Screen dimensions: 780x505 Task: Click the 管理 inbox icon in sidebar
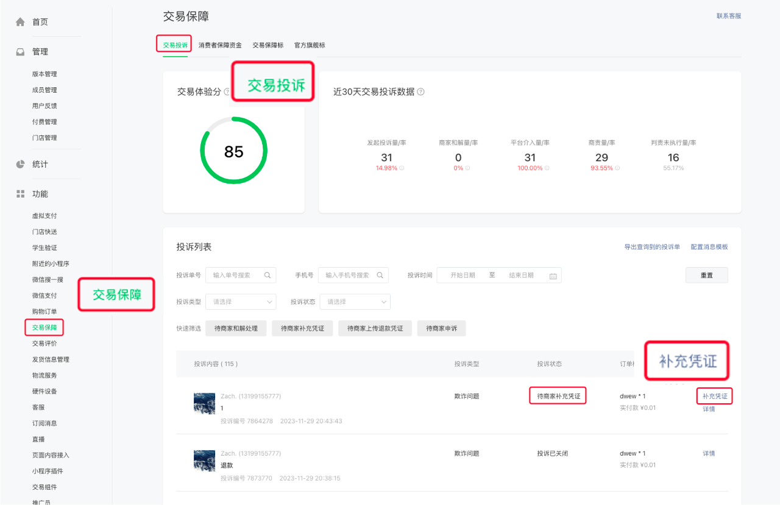(20, 52)
